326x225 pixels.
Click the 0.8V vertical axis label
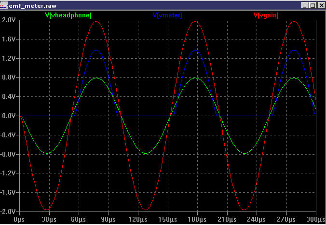click(x=9, y=78)
